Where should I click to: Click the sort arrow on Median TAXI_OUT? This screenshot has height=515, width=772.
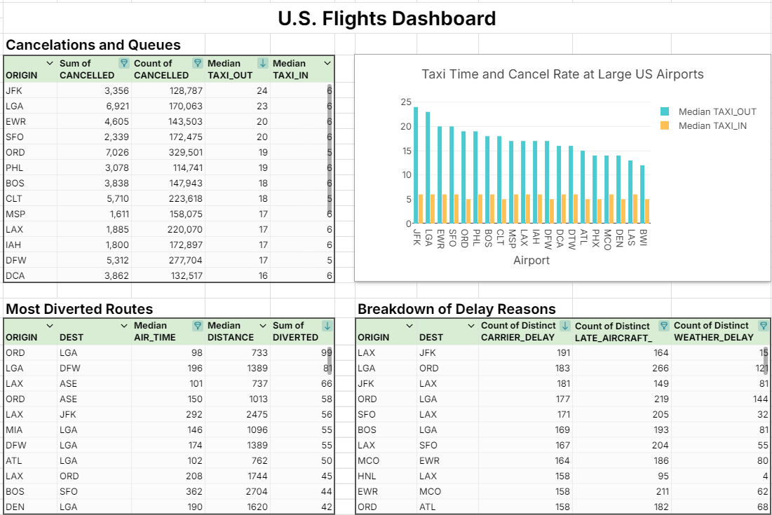click(x=262, y=62)
